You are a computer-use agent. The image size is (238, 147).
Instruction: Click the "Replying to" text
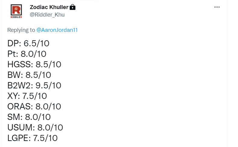[21, 30]
